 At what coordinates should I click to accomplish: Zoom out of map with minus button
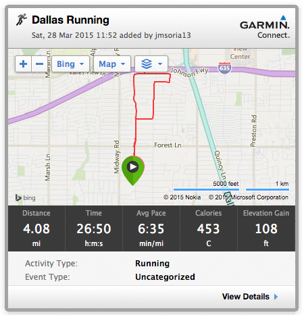(39, 64)
